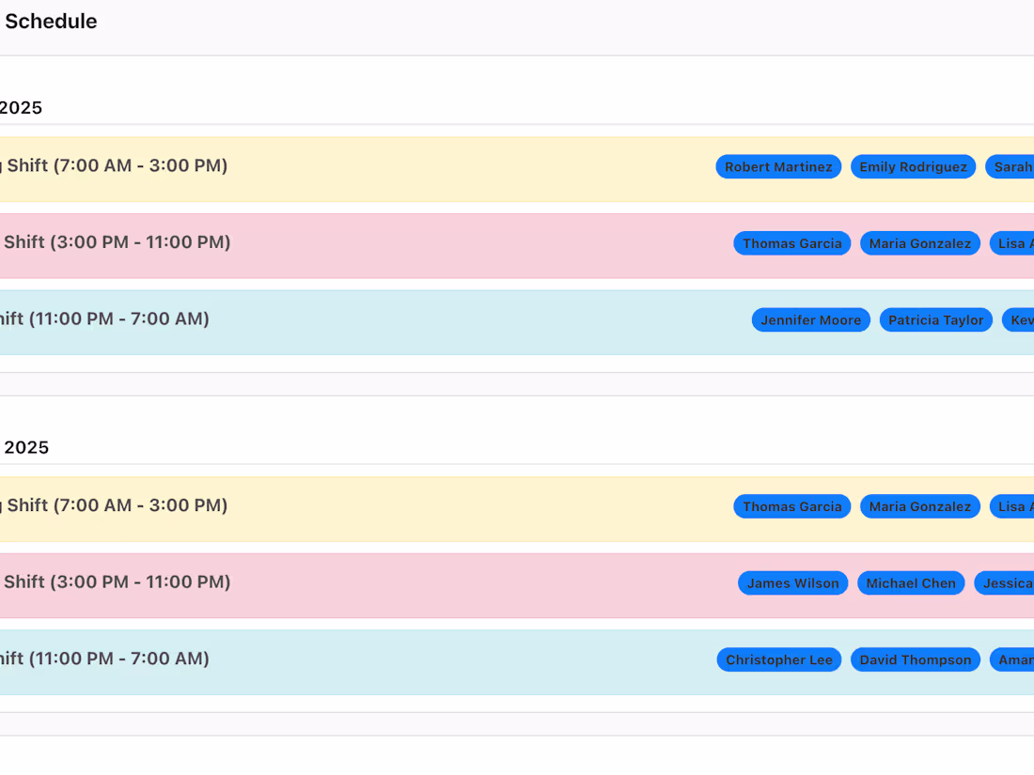
Task: Open the first Morning Shift (7:00 AM) row
Action: click(x=113, y=165)
